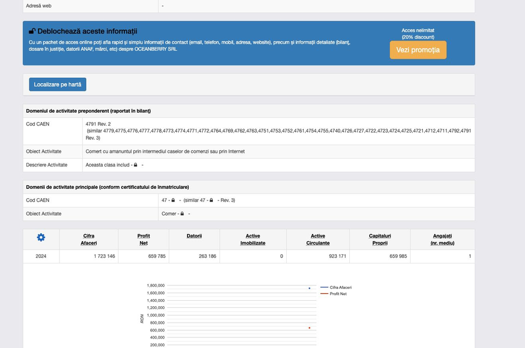Click the 'Cifra Afaceri' column header

click(88, 239)
